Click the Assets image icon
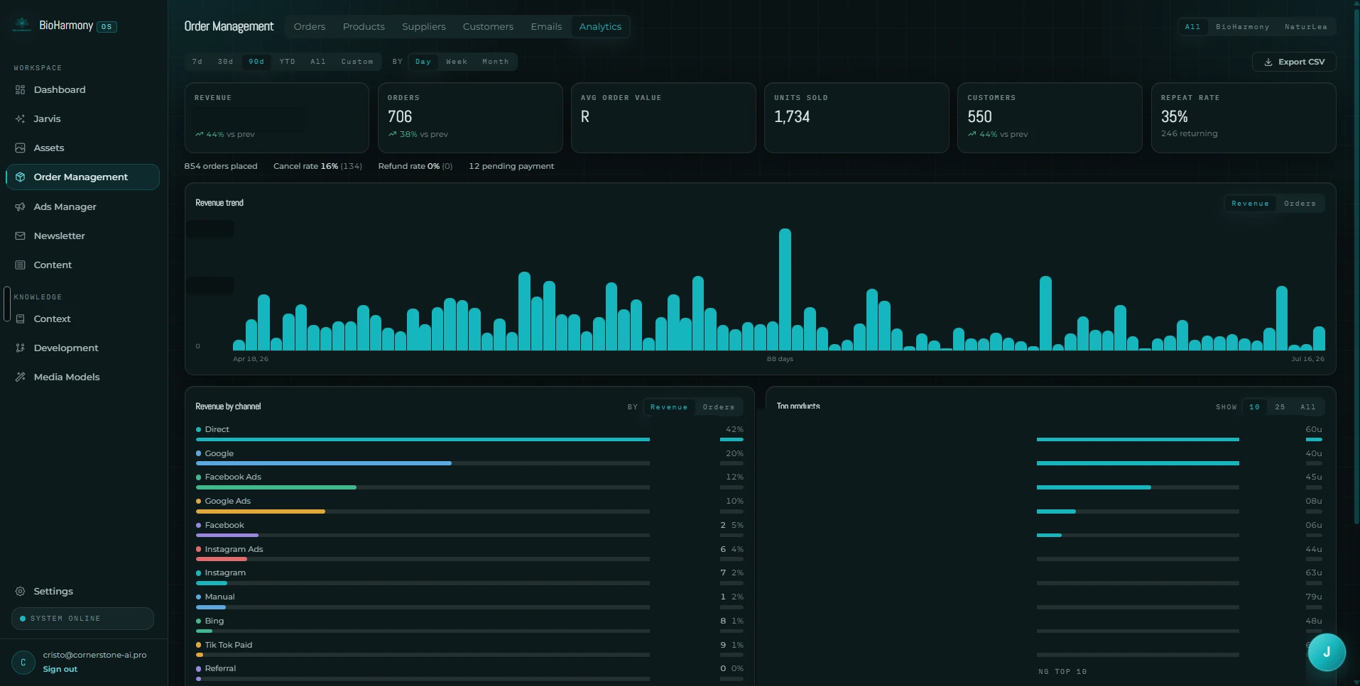The width and height of the screenshot is (1360, 686). (x=20, y=148)
